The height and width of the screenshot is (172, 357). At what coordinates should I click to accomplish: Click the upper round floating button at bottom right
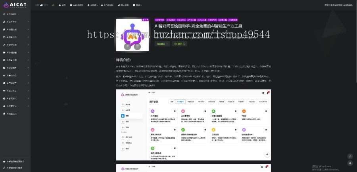[x=350, y=156]
